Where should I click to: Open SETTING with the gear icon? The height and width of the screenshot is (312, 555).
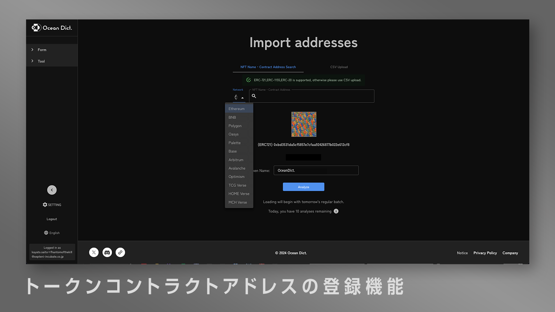(x=52, y=205)
